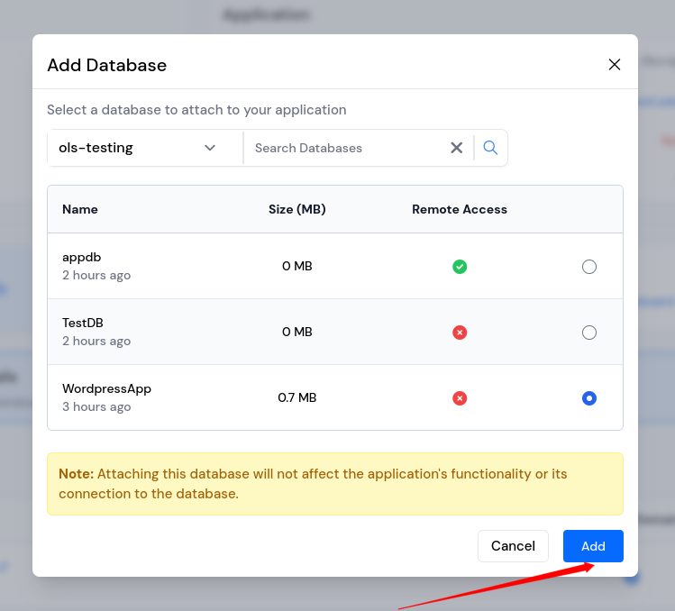Click the Remote Access column header

click(460, 209)
